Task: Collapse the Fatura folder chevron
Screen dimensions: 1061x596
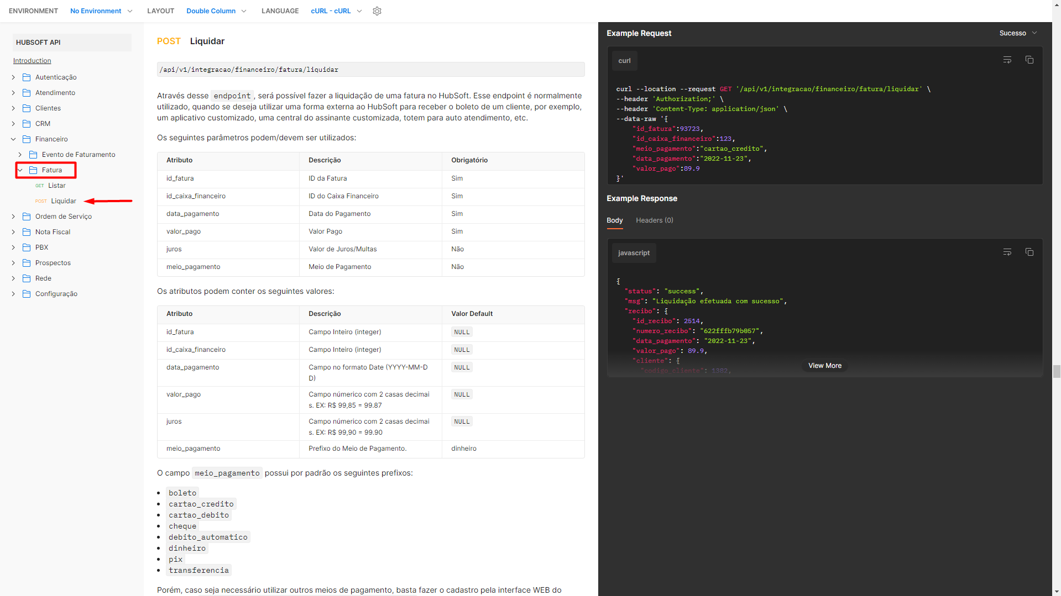Action: pos(20,170)
